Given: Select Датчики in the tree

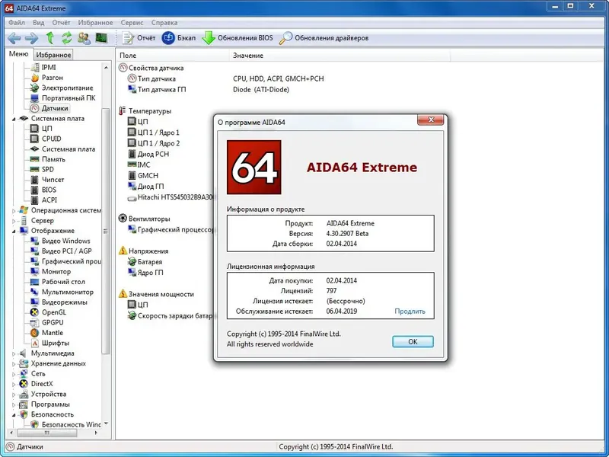Looking at the screenshot, I should (x=55, y=108).
